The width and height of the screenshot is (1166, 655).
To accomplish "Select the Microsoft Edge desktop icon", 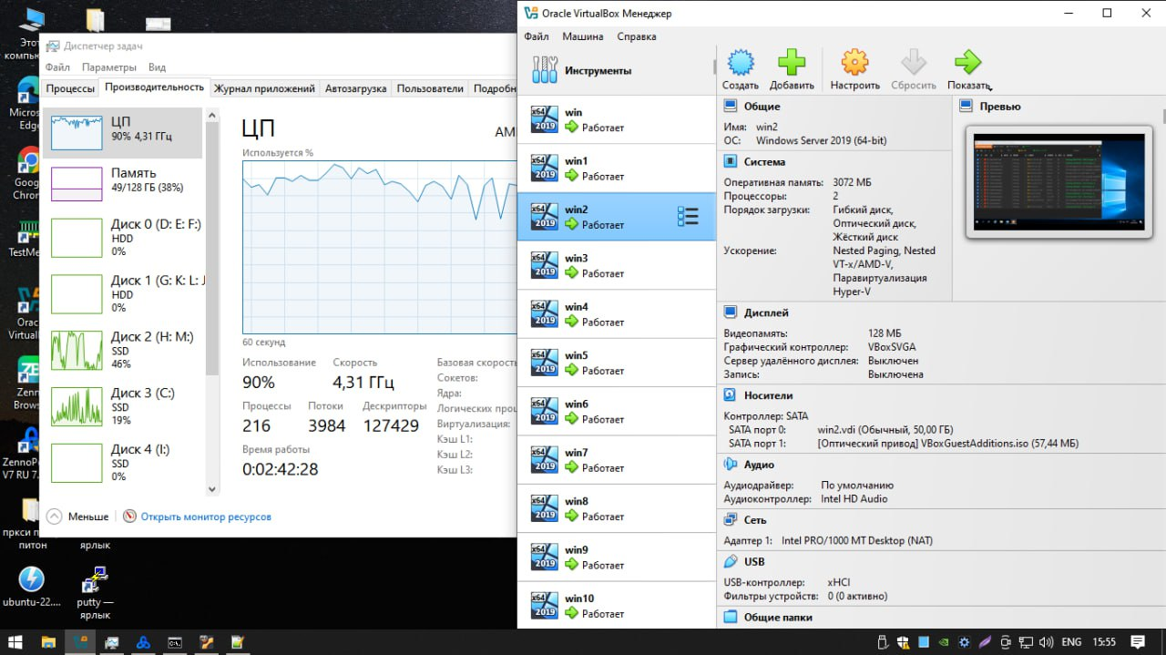I will coord(23,103).
